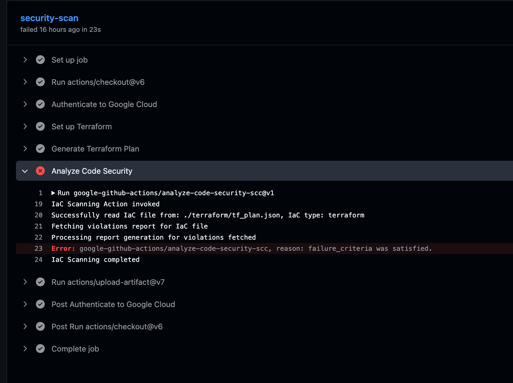Click success checkmark beside Authenticate to Google Cloud
The image size is (513, 383).
point(40,104)
